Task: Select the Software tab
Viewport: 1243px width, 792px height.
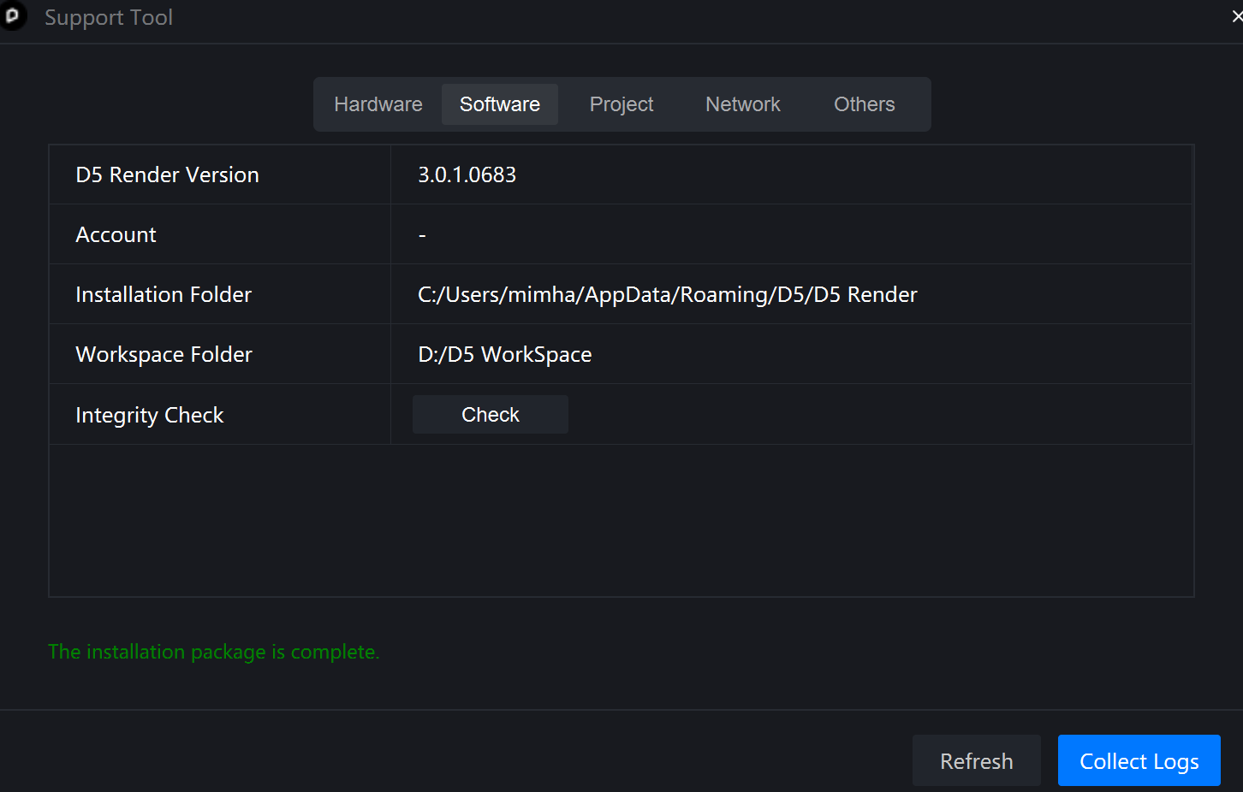Action: pos(500,104)
